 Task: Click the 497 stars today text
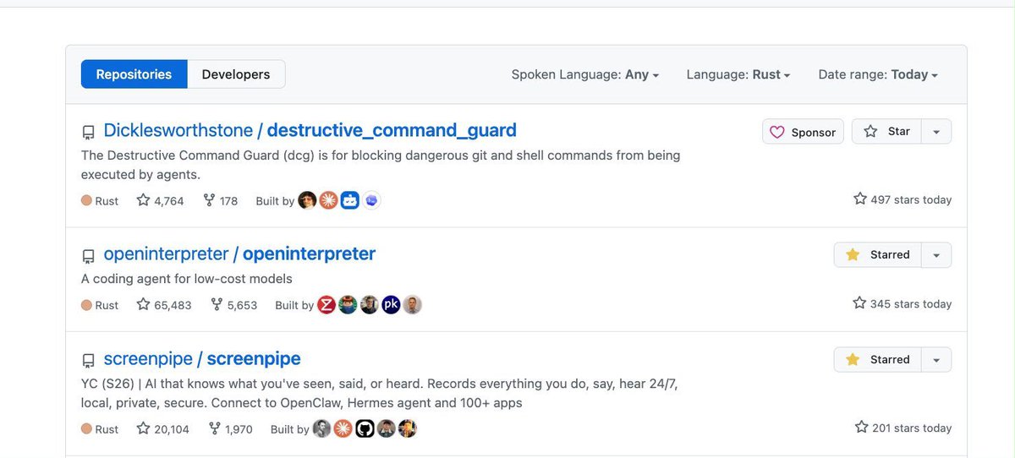click(903, 199)
